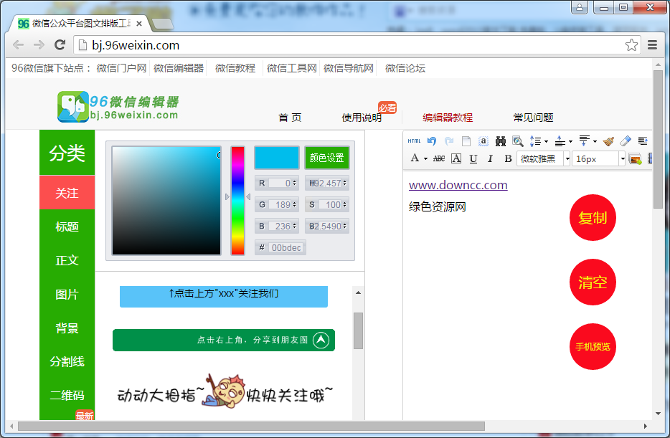Toggle underline formatting

pos(473,158)
